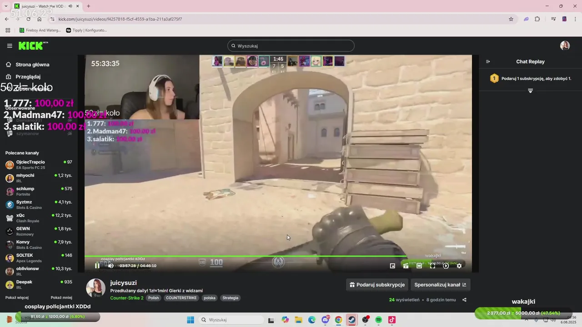Seek on the green video progress bar
Image resolution: width=582 pixels, height=327 pixels.
(278, 256)
